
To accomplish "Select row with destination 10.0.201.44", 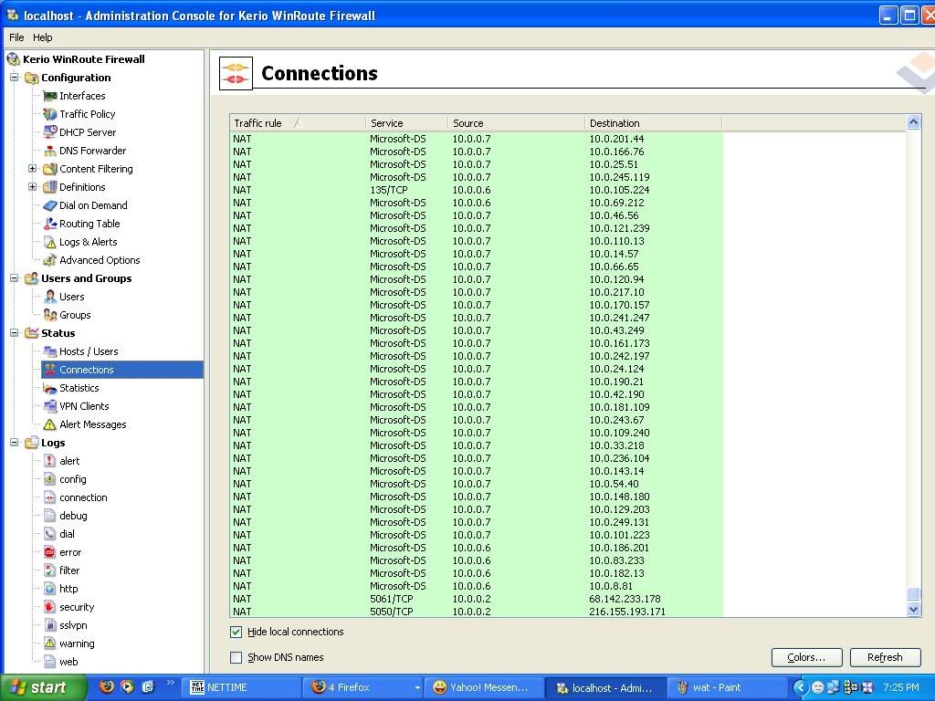I will click(x=477, y=139).
